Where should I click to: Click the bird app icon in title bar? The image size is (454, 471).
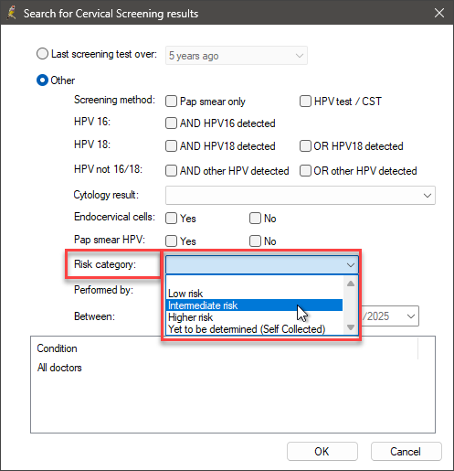coord(12,13)
